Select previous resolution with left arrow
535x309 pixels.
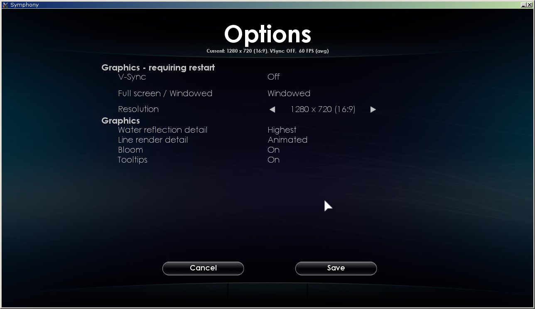click(272, 109)
